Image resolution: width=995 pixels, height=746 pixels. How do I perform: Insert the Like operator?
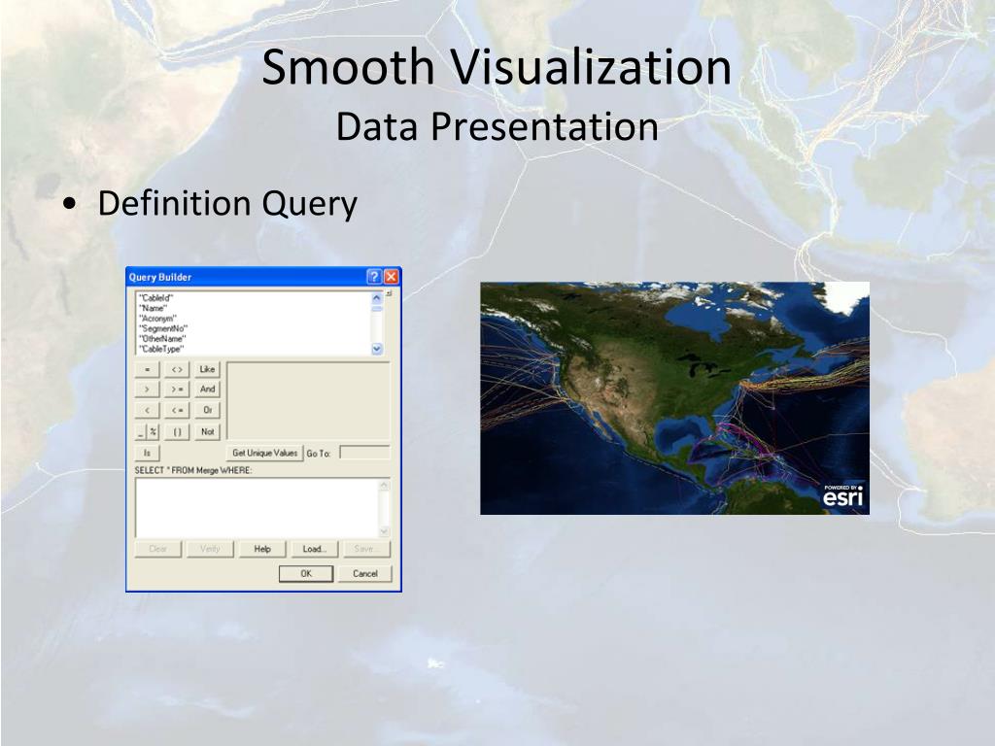point(208,369)
